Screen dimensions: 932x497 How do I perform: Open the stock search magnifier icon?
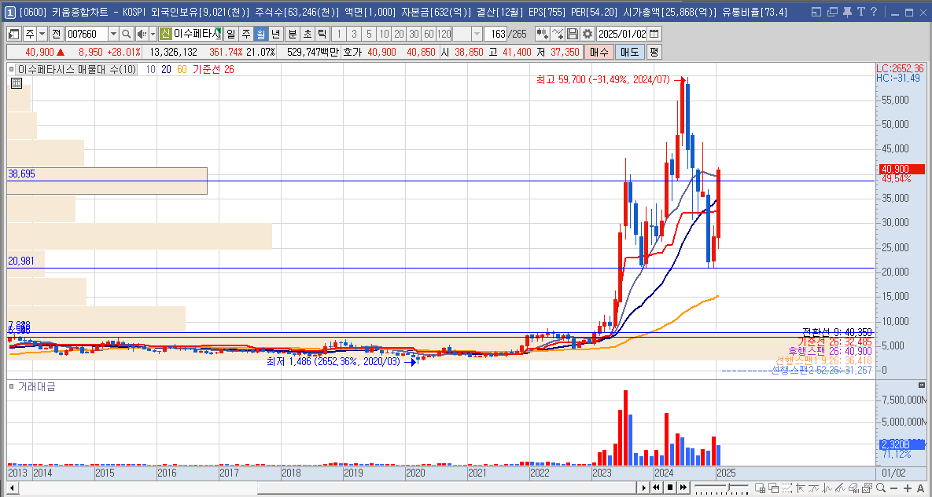126,34
